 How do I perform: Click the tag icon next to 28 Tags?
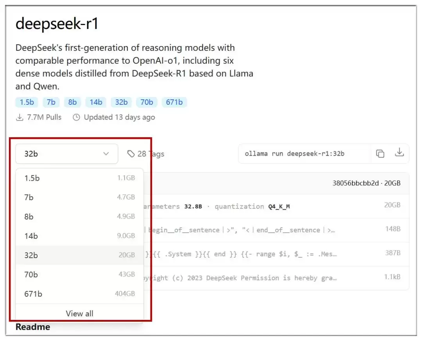131,154
